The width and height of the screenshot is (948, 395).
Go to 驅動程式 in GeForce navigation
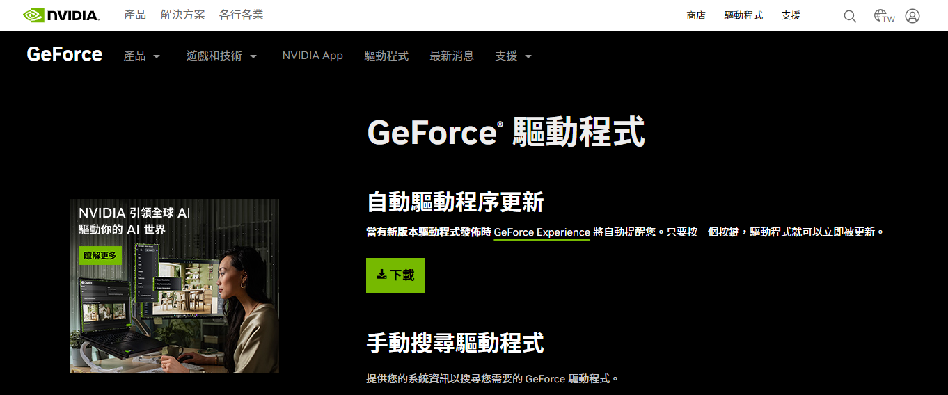click(386, 56)
